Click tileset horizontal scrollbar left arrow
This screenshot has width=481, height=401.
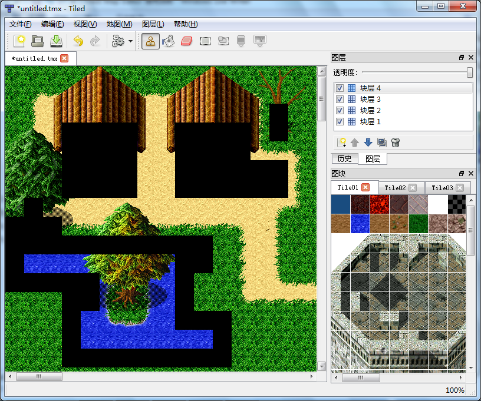336,377
